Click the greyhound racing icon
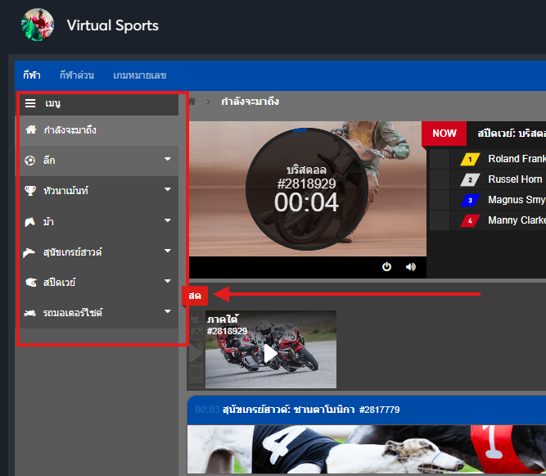 pyautogui.click(x=30, y=252)
